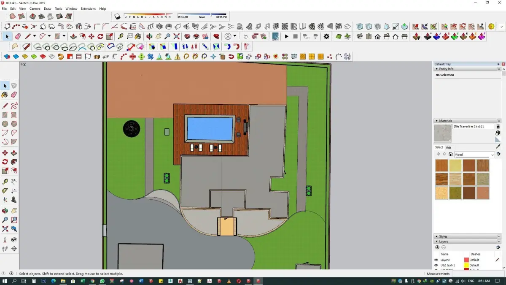The height and width of the screenshot is (285, 506).
Task: Open Arc tool dropdown arrow in top toolbar
Action: [x=49, y=36]
